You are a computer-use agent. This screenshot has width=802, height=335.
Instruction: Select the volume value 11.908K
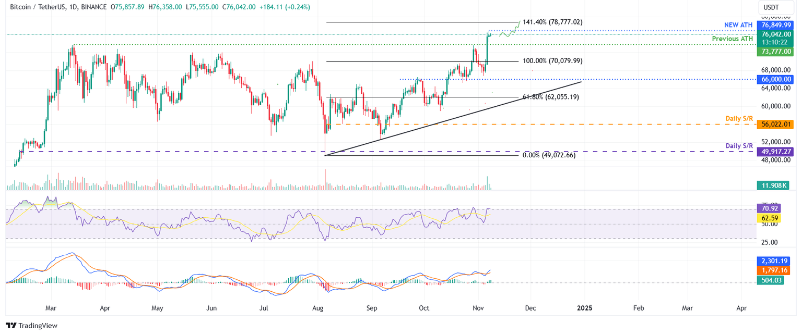click(x=773, y=185)
